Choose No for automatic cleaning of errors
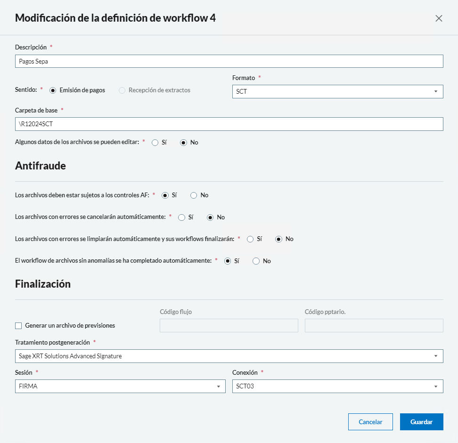Image resolution: width=458 pixels, height=443 pixels. (x=279, y=239)
